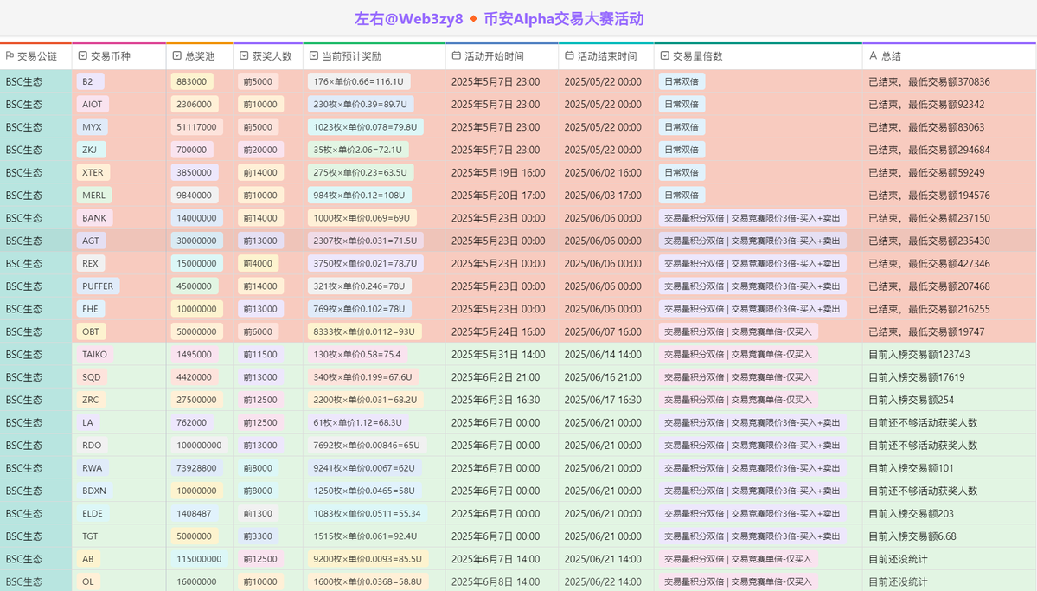Image resolution: width=1037 pixels, height=591 pixels.
Task: Select the TAIKO coin tag
Action: click(x=94, y=355)
